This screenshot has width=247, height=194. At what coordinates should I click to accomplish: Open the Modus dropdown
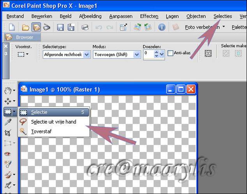137,55
